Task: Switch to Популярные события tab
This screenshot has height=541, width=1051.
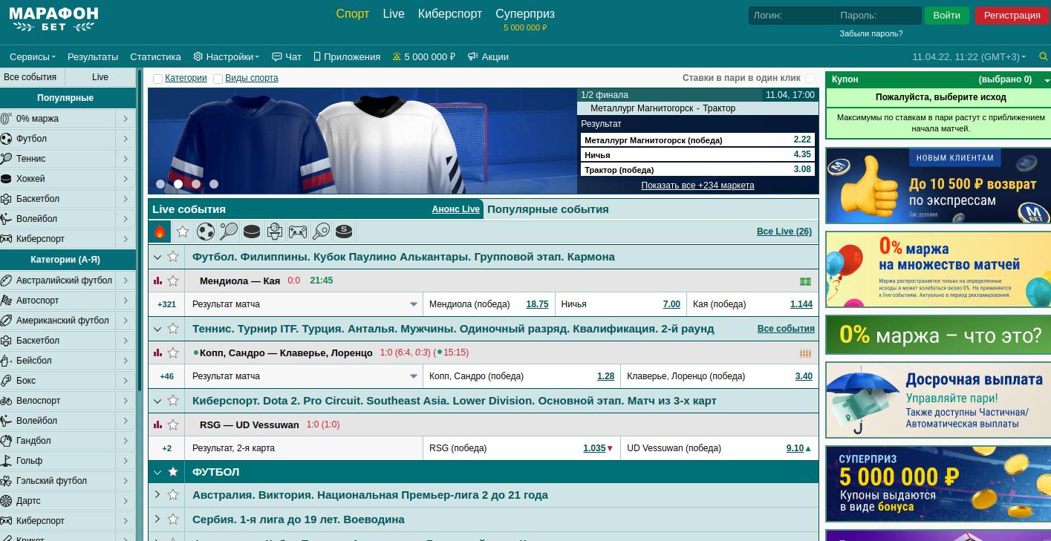Action: [x=547, y=209]
